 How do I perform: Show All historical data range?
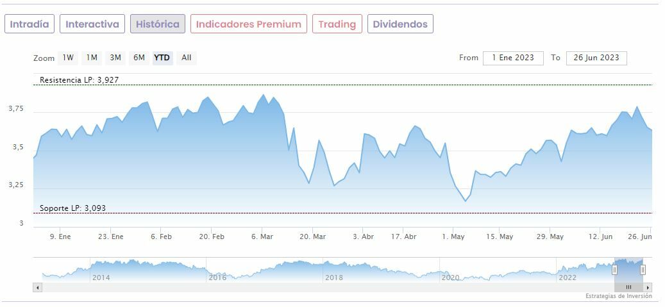coord(186,58)
